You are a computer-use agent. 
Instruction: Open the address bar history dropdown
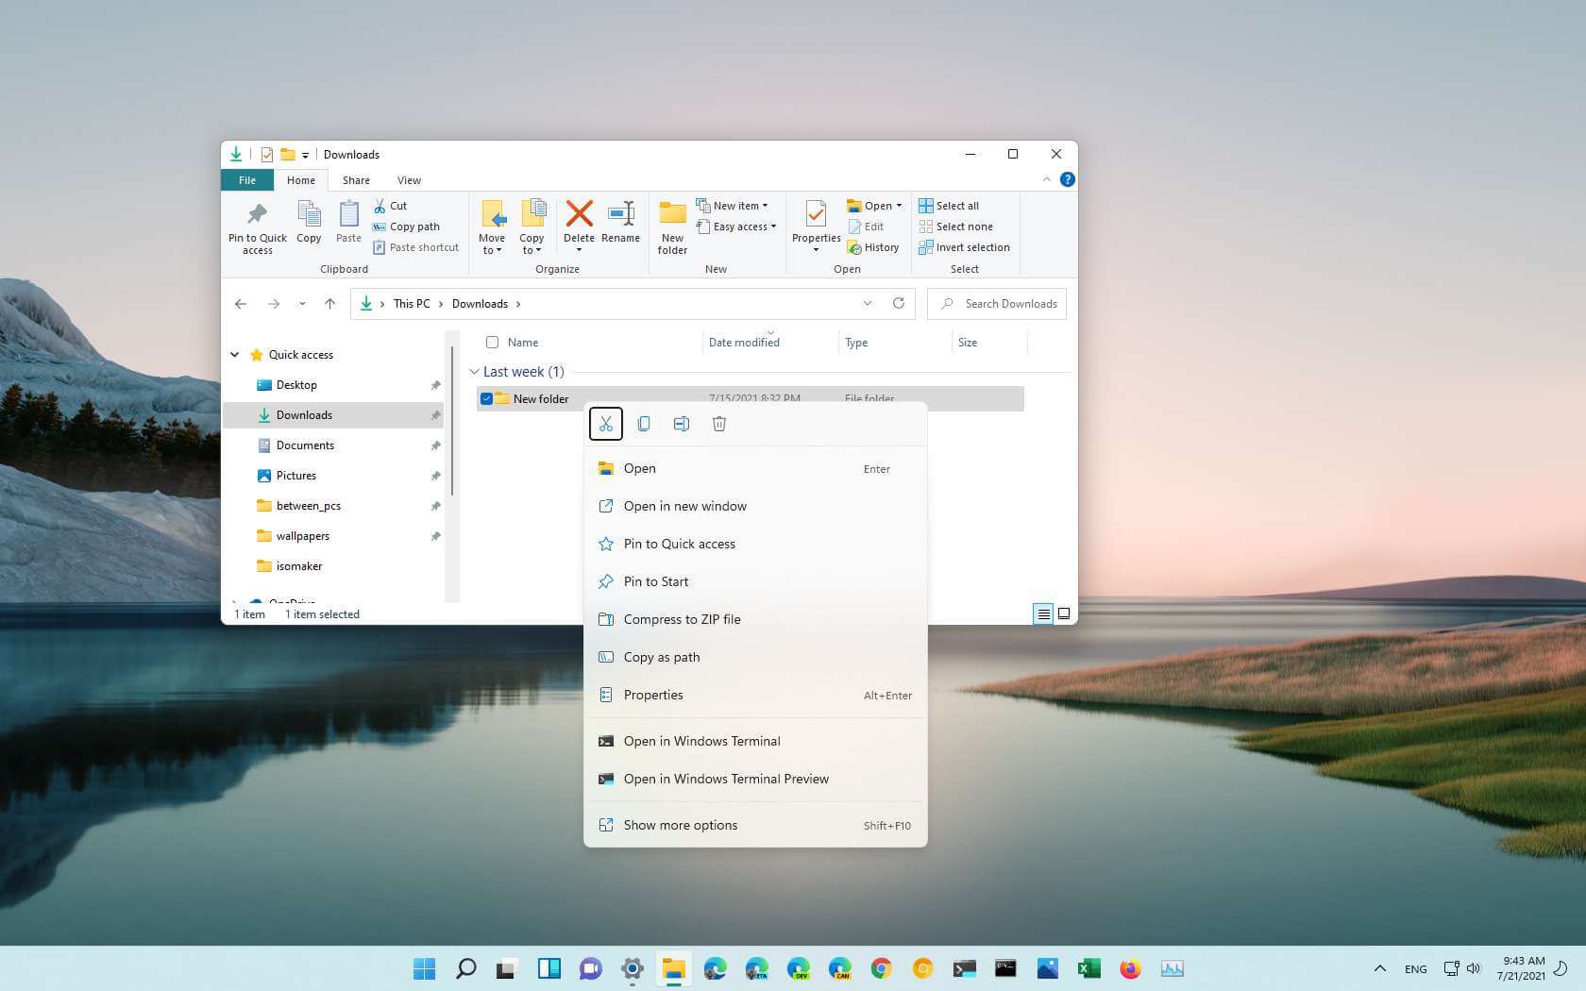pyautogui.click(x=868, y=303)
